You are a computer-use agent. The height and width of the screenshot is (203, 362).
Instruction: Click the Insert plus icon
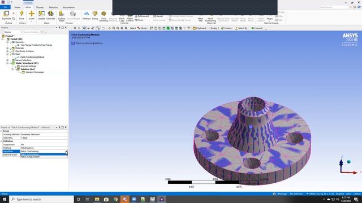[x=32, y=14]
